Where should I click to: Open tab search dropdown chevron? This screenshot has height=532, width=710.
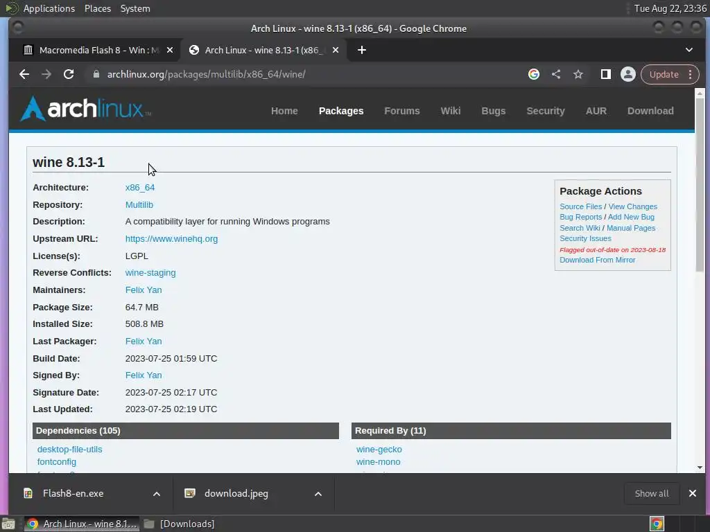(x=689, y=50)
